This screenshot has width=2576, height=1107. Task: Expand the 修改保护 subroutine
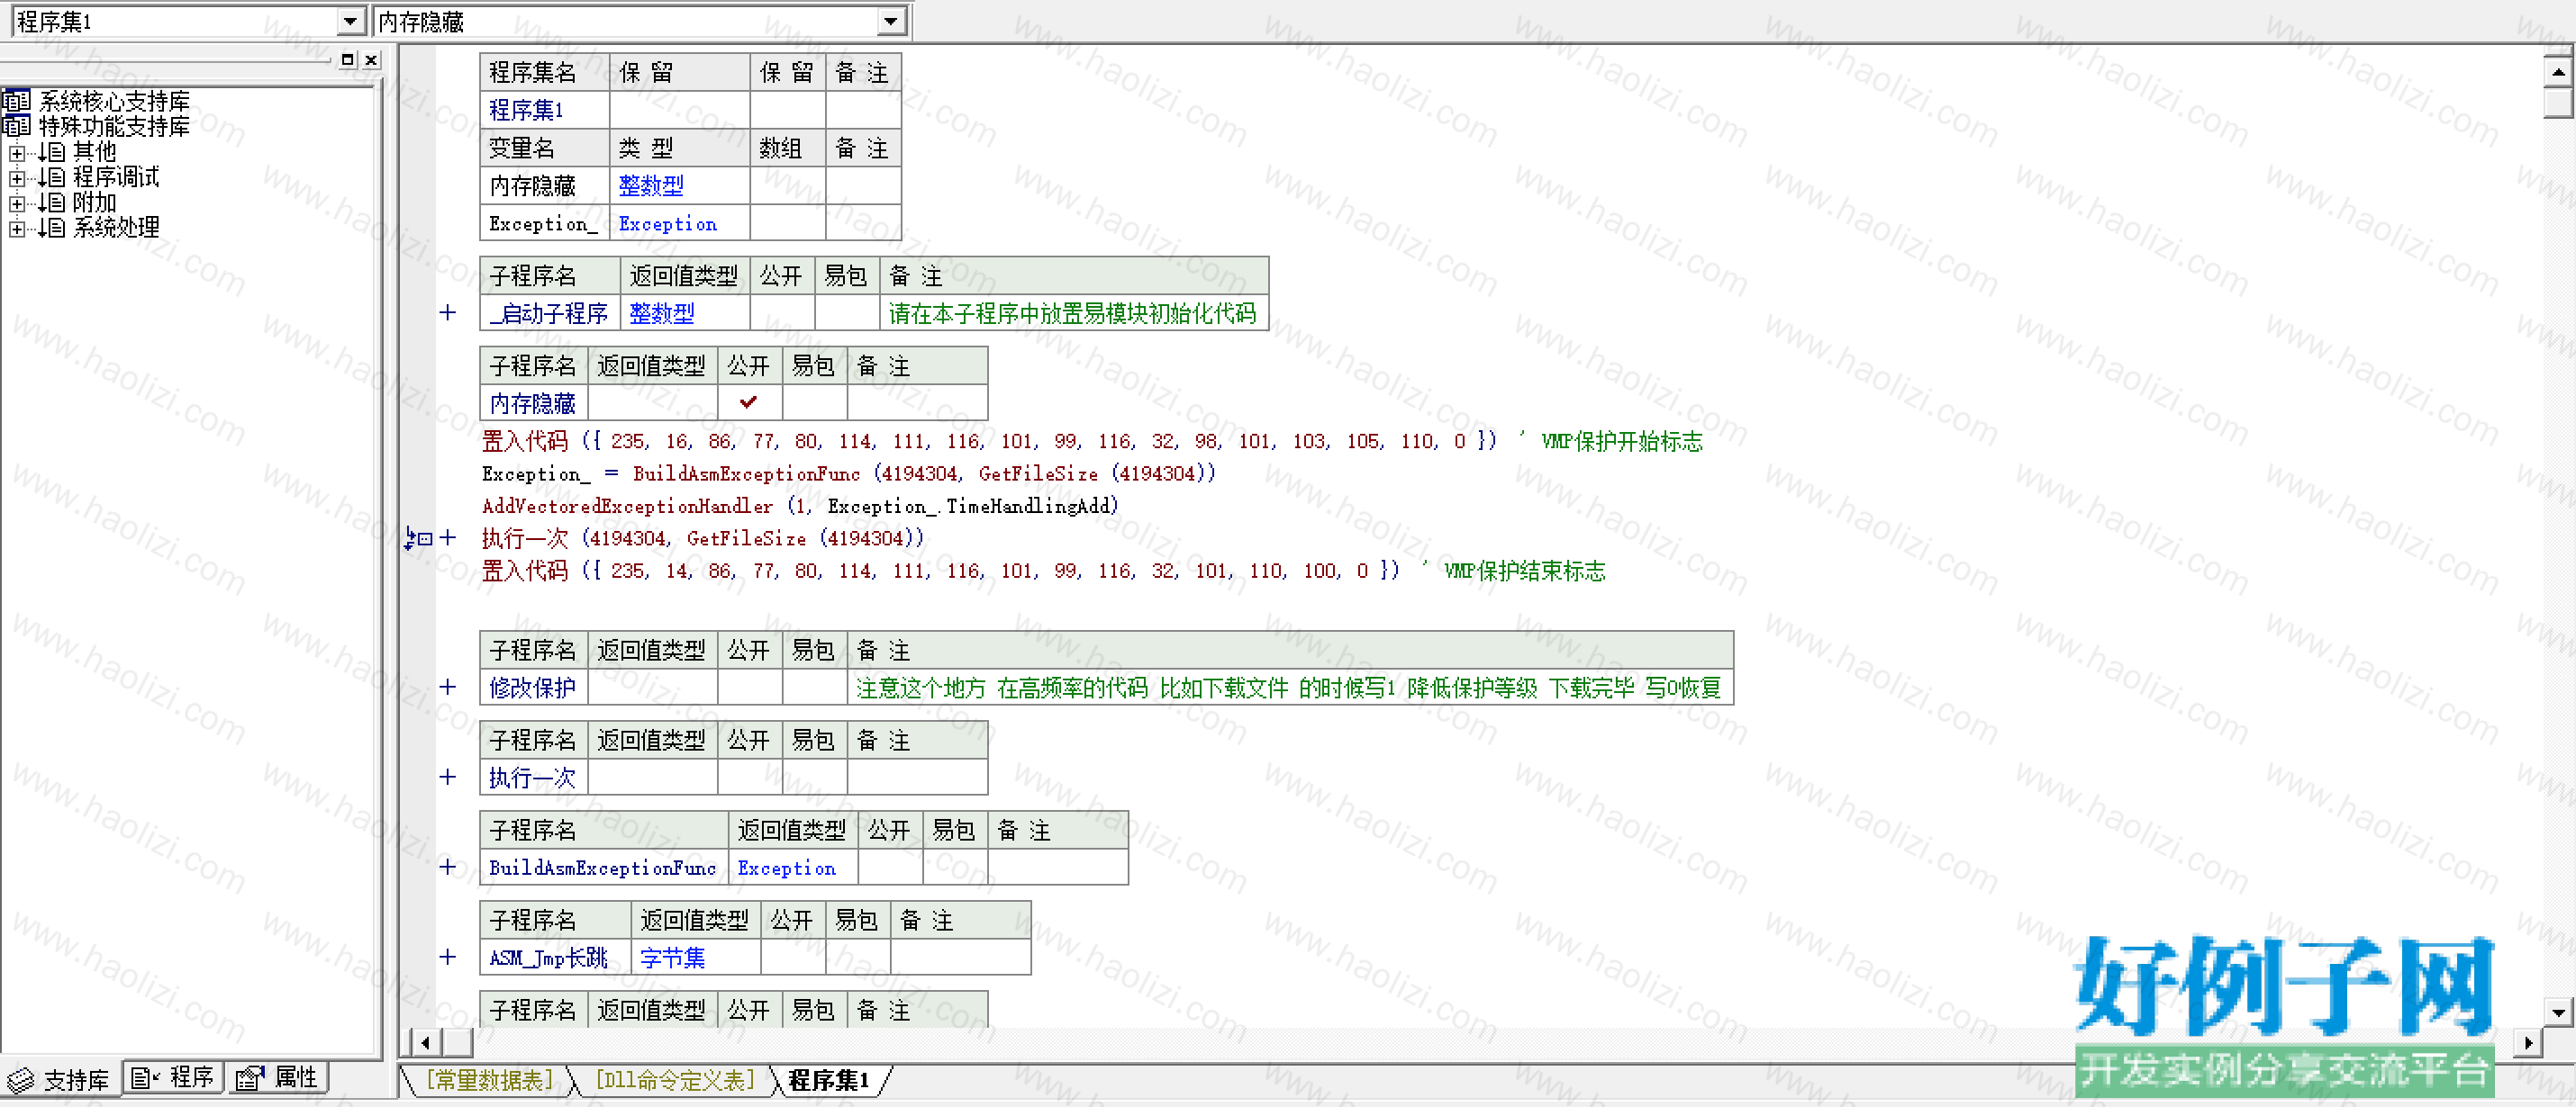click(x=448, y=687)
